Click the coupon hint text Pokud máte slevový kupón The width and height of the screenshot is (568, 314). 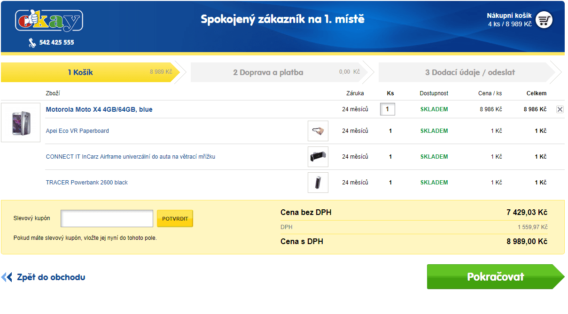(x=85, y=238)
